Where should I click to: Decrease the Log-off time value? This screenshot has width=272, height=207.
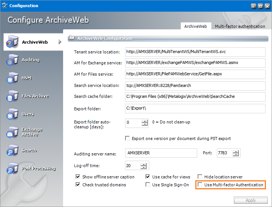(x=144, y=167)
